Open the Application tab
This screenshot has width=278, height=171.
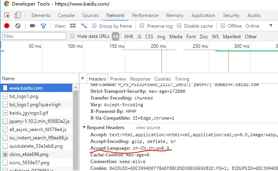pos(203,15)
